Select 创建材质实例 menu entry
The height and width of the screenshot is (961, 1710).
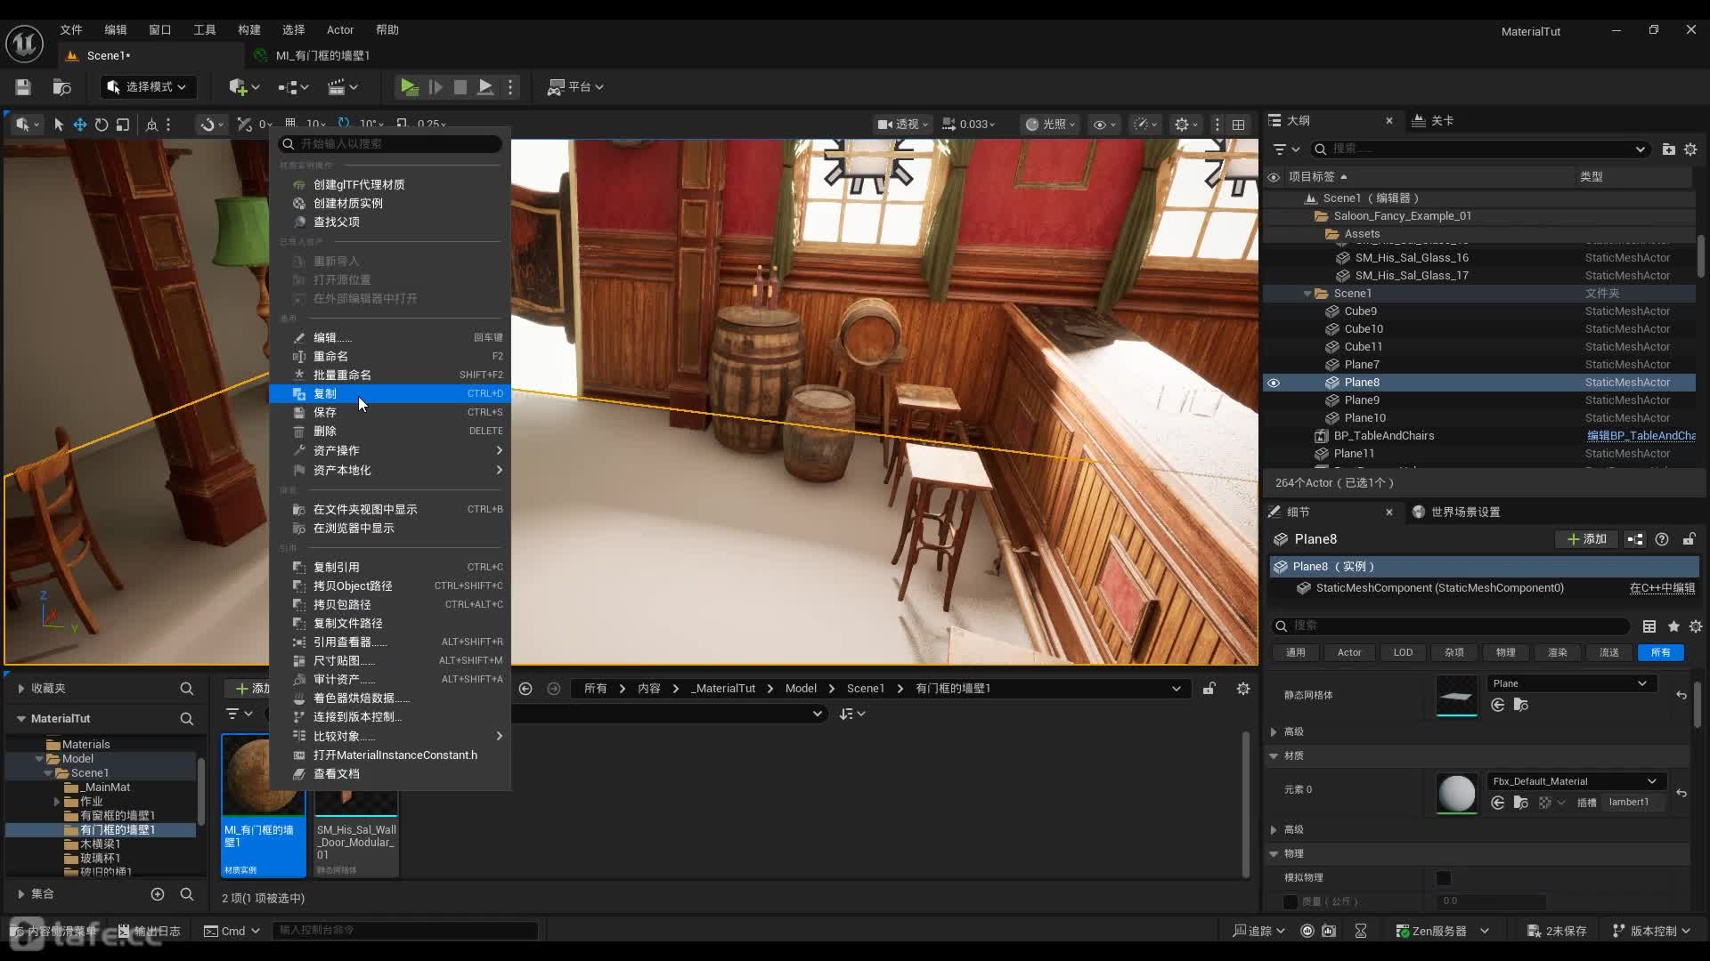(347, 203)
